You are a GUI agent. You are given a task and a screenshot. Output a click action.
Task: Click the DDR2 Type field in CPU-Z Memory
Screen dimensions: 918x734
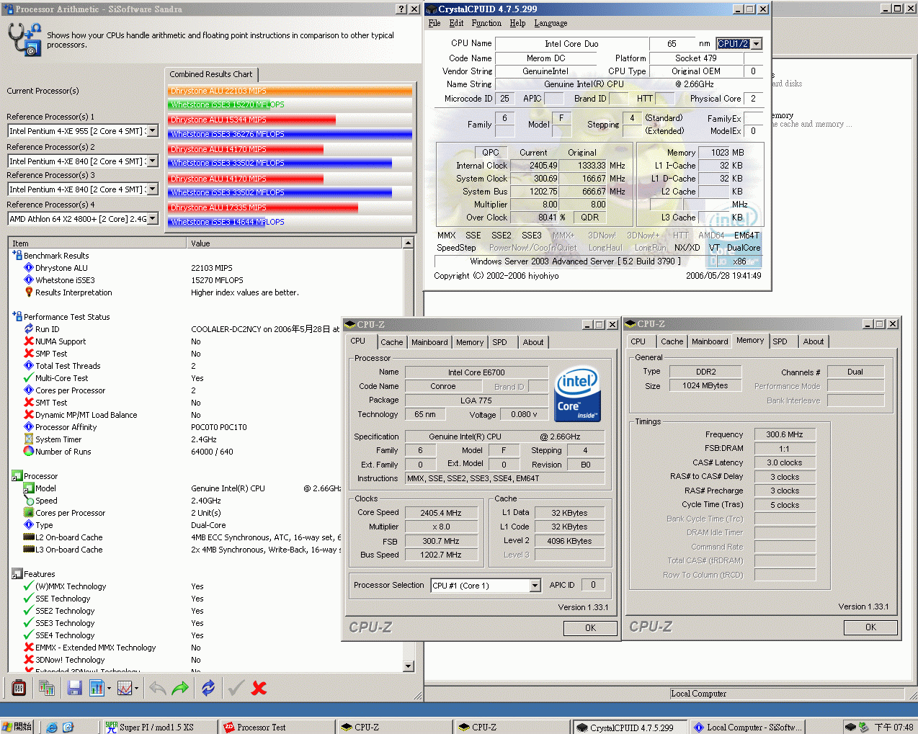(706, 372)
